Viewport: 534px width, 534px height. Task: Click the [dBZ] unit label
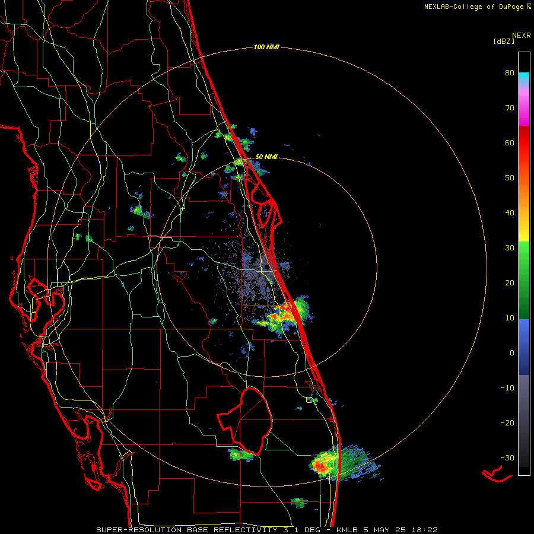click(x=504, y=42)
